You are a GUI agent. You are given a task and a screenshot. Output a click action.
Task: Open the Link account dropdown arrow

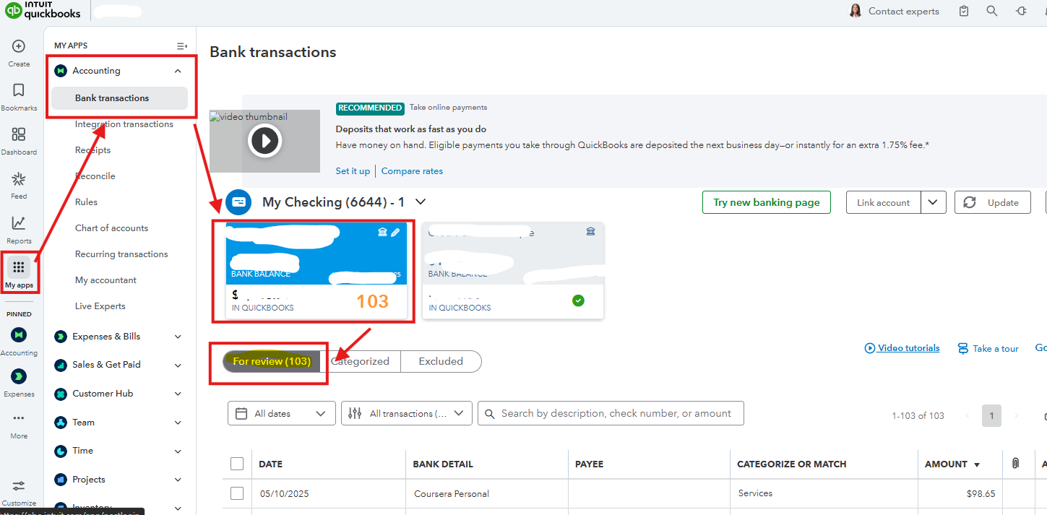click(x=934, y=203)
